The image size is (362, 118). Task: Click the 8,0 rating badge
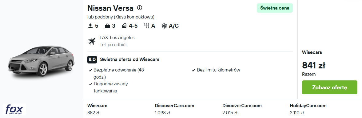point(92,59)
